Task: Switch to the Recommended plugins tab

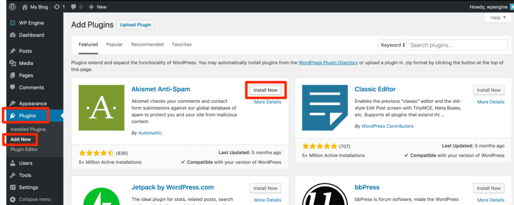Action: [148, 45]
